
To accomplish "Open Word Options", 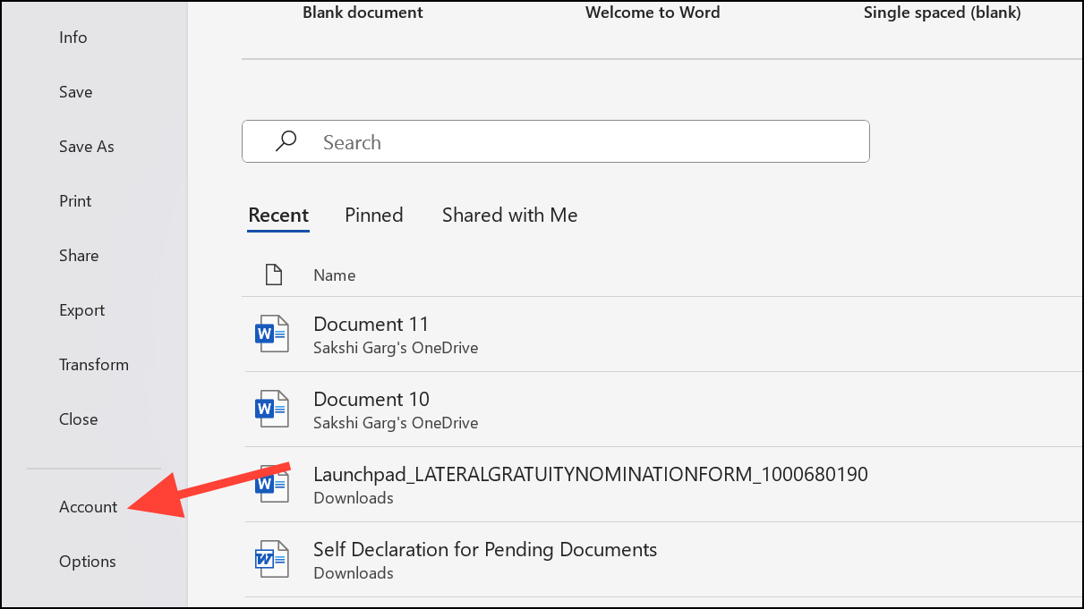I will (87, 561).
